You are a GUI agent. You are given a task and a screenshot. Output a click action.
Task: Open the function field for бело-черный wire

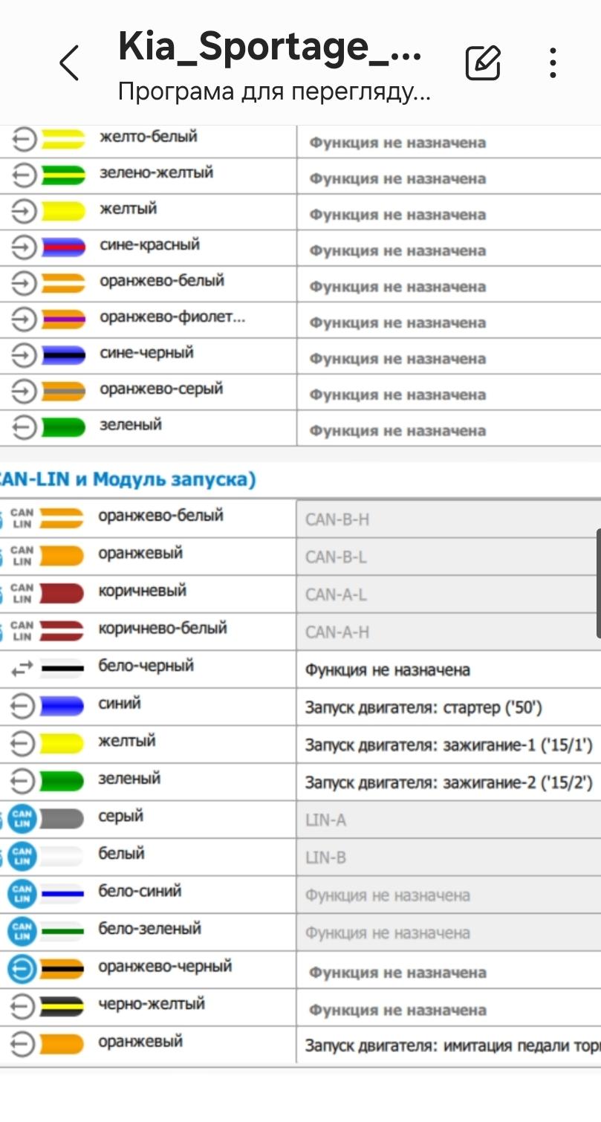tap(449, 669)
